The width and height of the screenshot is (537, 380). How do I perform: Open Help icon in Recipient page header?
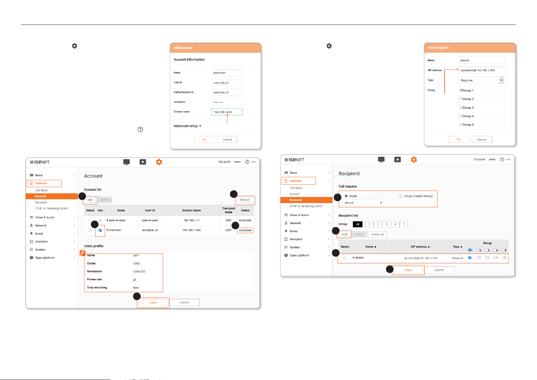pos(502,159)
